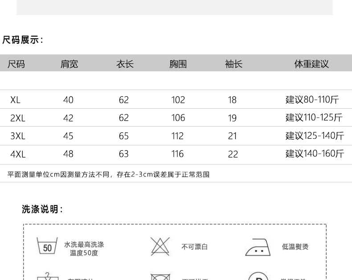
Task: Click the 50-degree wash tub icon
Action: click(47, 247)
